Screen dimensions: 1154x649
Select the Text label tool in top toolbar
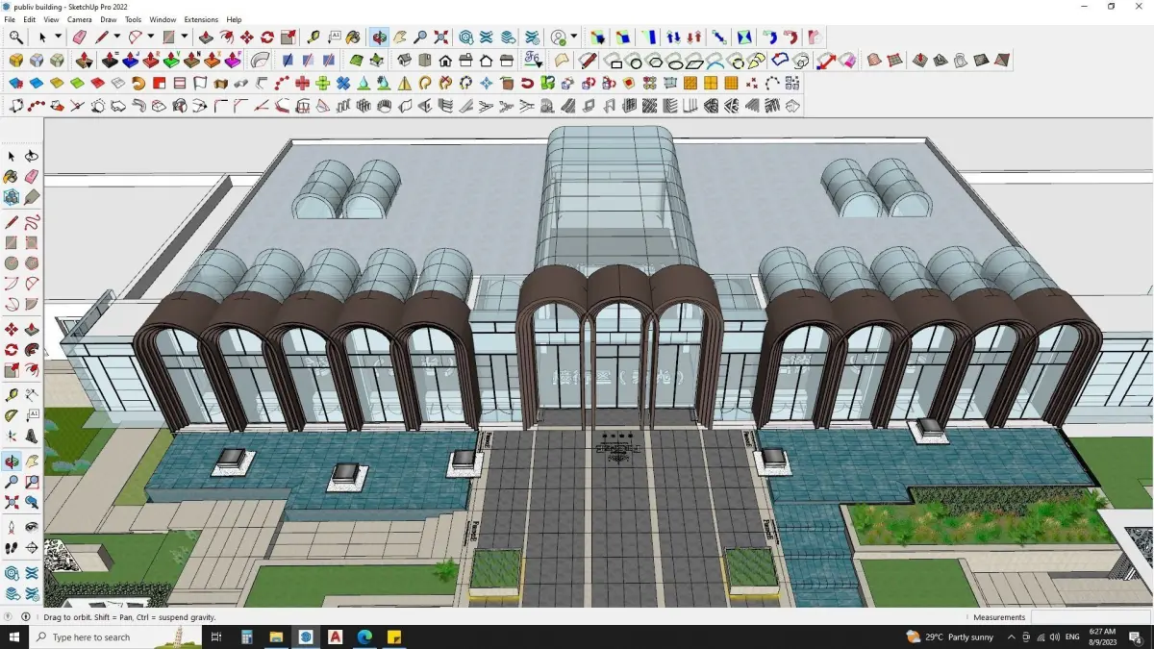pyautogui.click(x=335, y=37)
